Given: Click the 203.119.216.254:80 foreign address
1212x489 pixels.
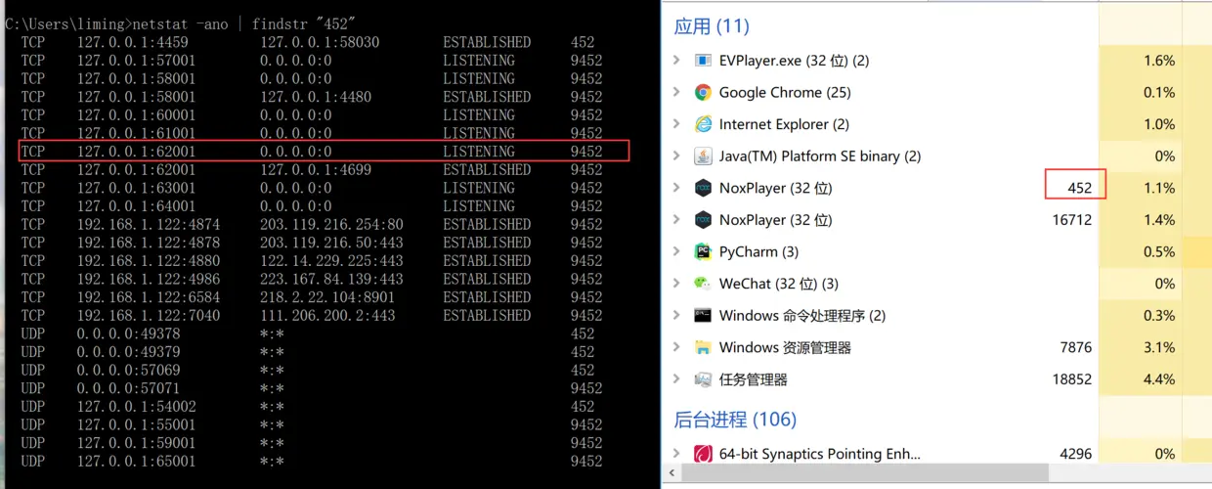Looking at the screenshot, I should pyautogui.click(x=331, y=225).
